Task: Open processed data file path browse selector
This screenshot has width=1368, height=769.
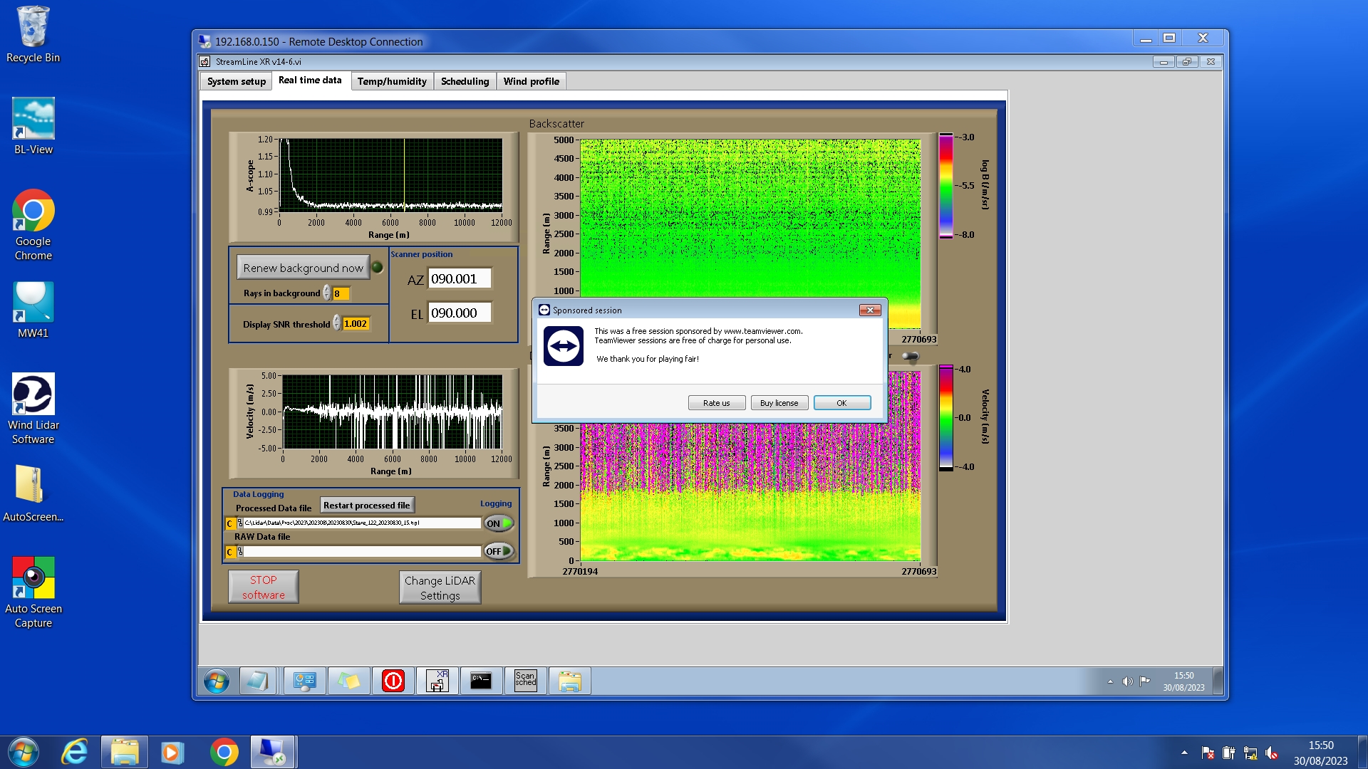Action: 240,523
